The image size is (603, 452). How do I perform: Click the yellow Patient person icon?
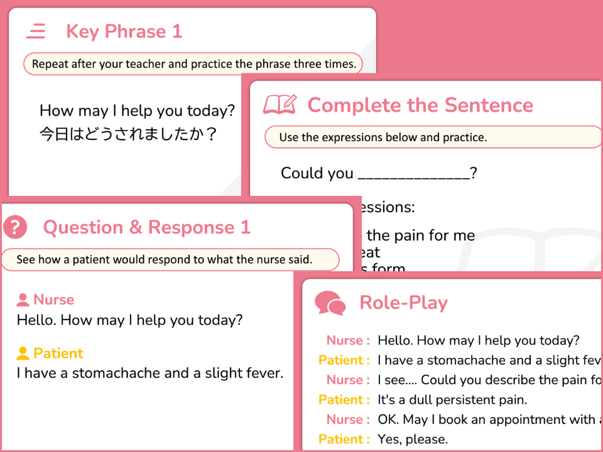coord(23,353)
